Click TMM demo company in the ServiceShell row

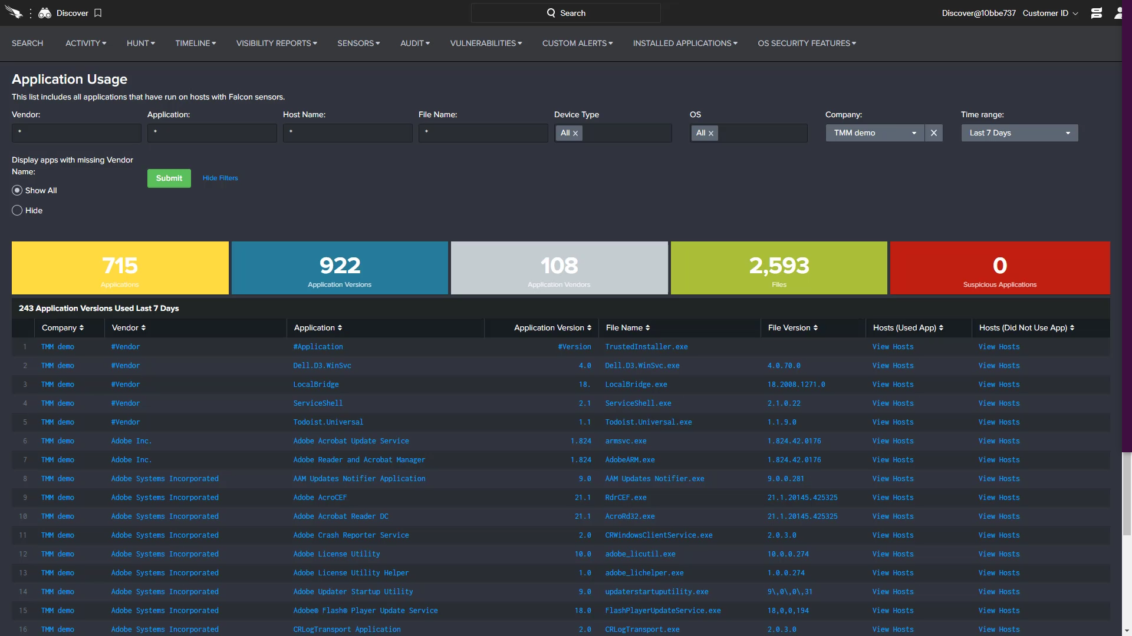[58, 403]
